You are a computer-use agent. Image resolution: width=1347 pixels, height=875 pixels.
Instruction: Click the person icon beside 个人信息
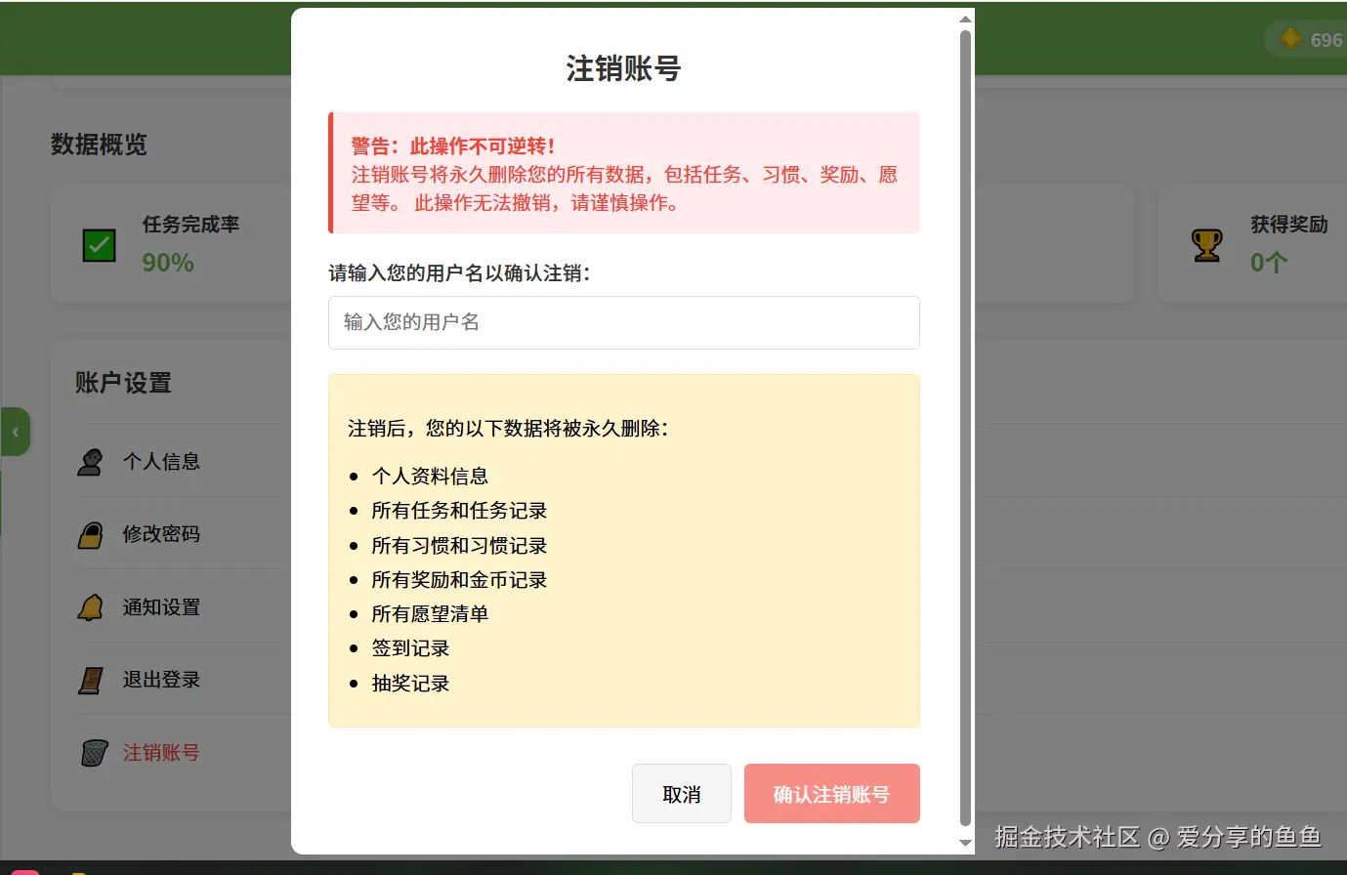90,461
